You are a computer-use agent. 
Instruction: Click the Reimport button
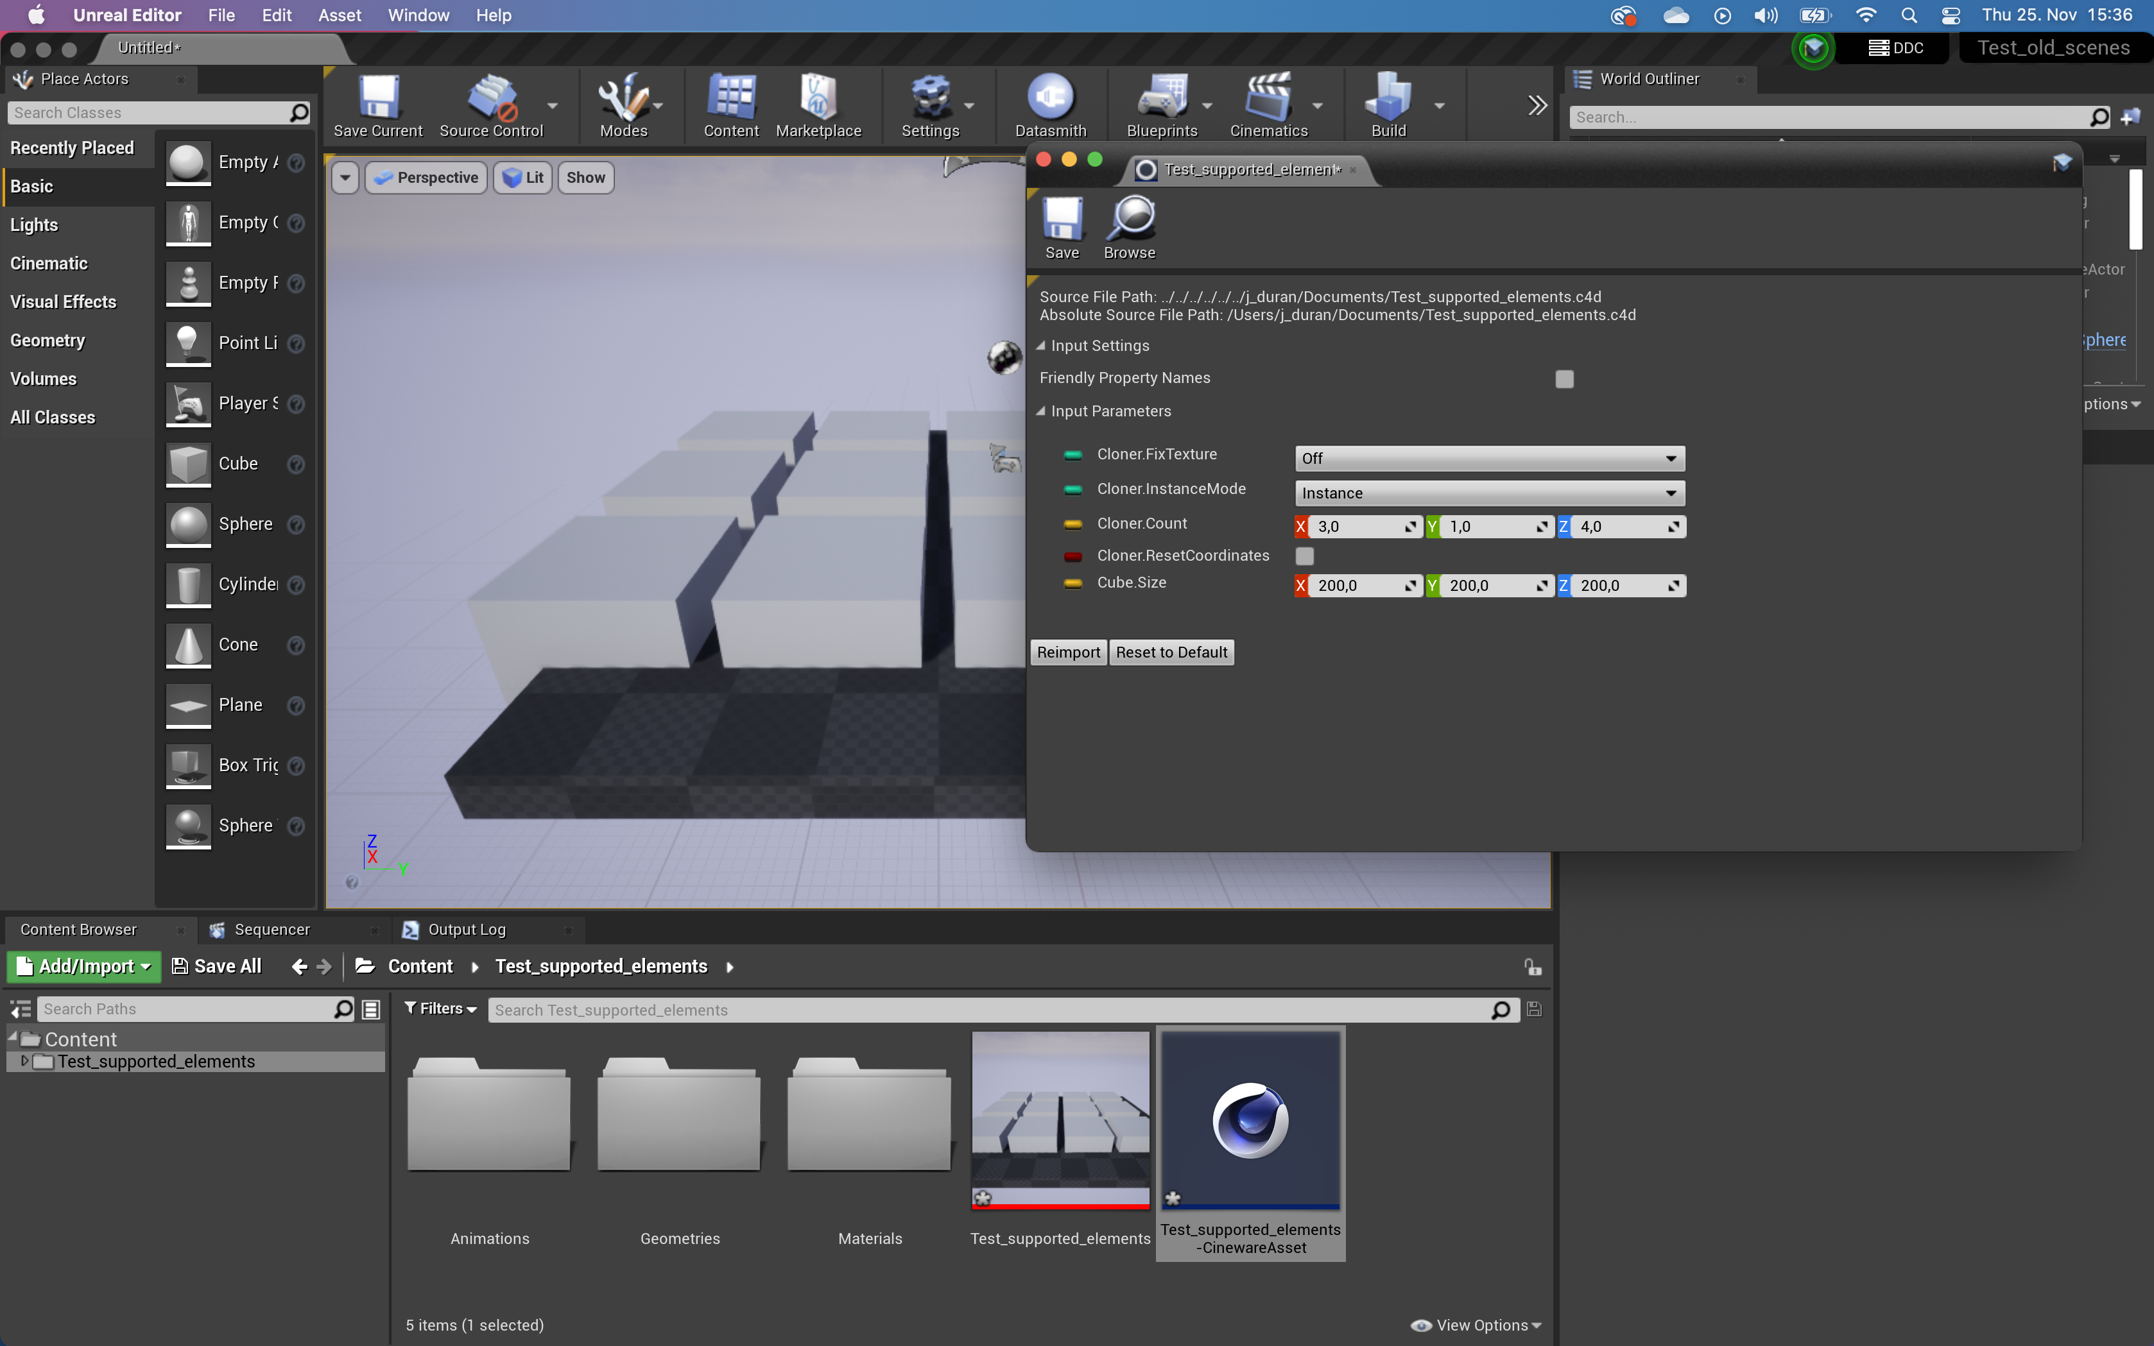(x=1069, y=652)
